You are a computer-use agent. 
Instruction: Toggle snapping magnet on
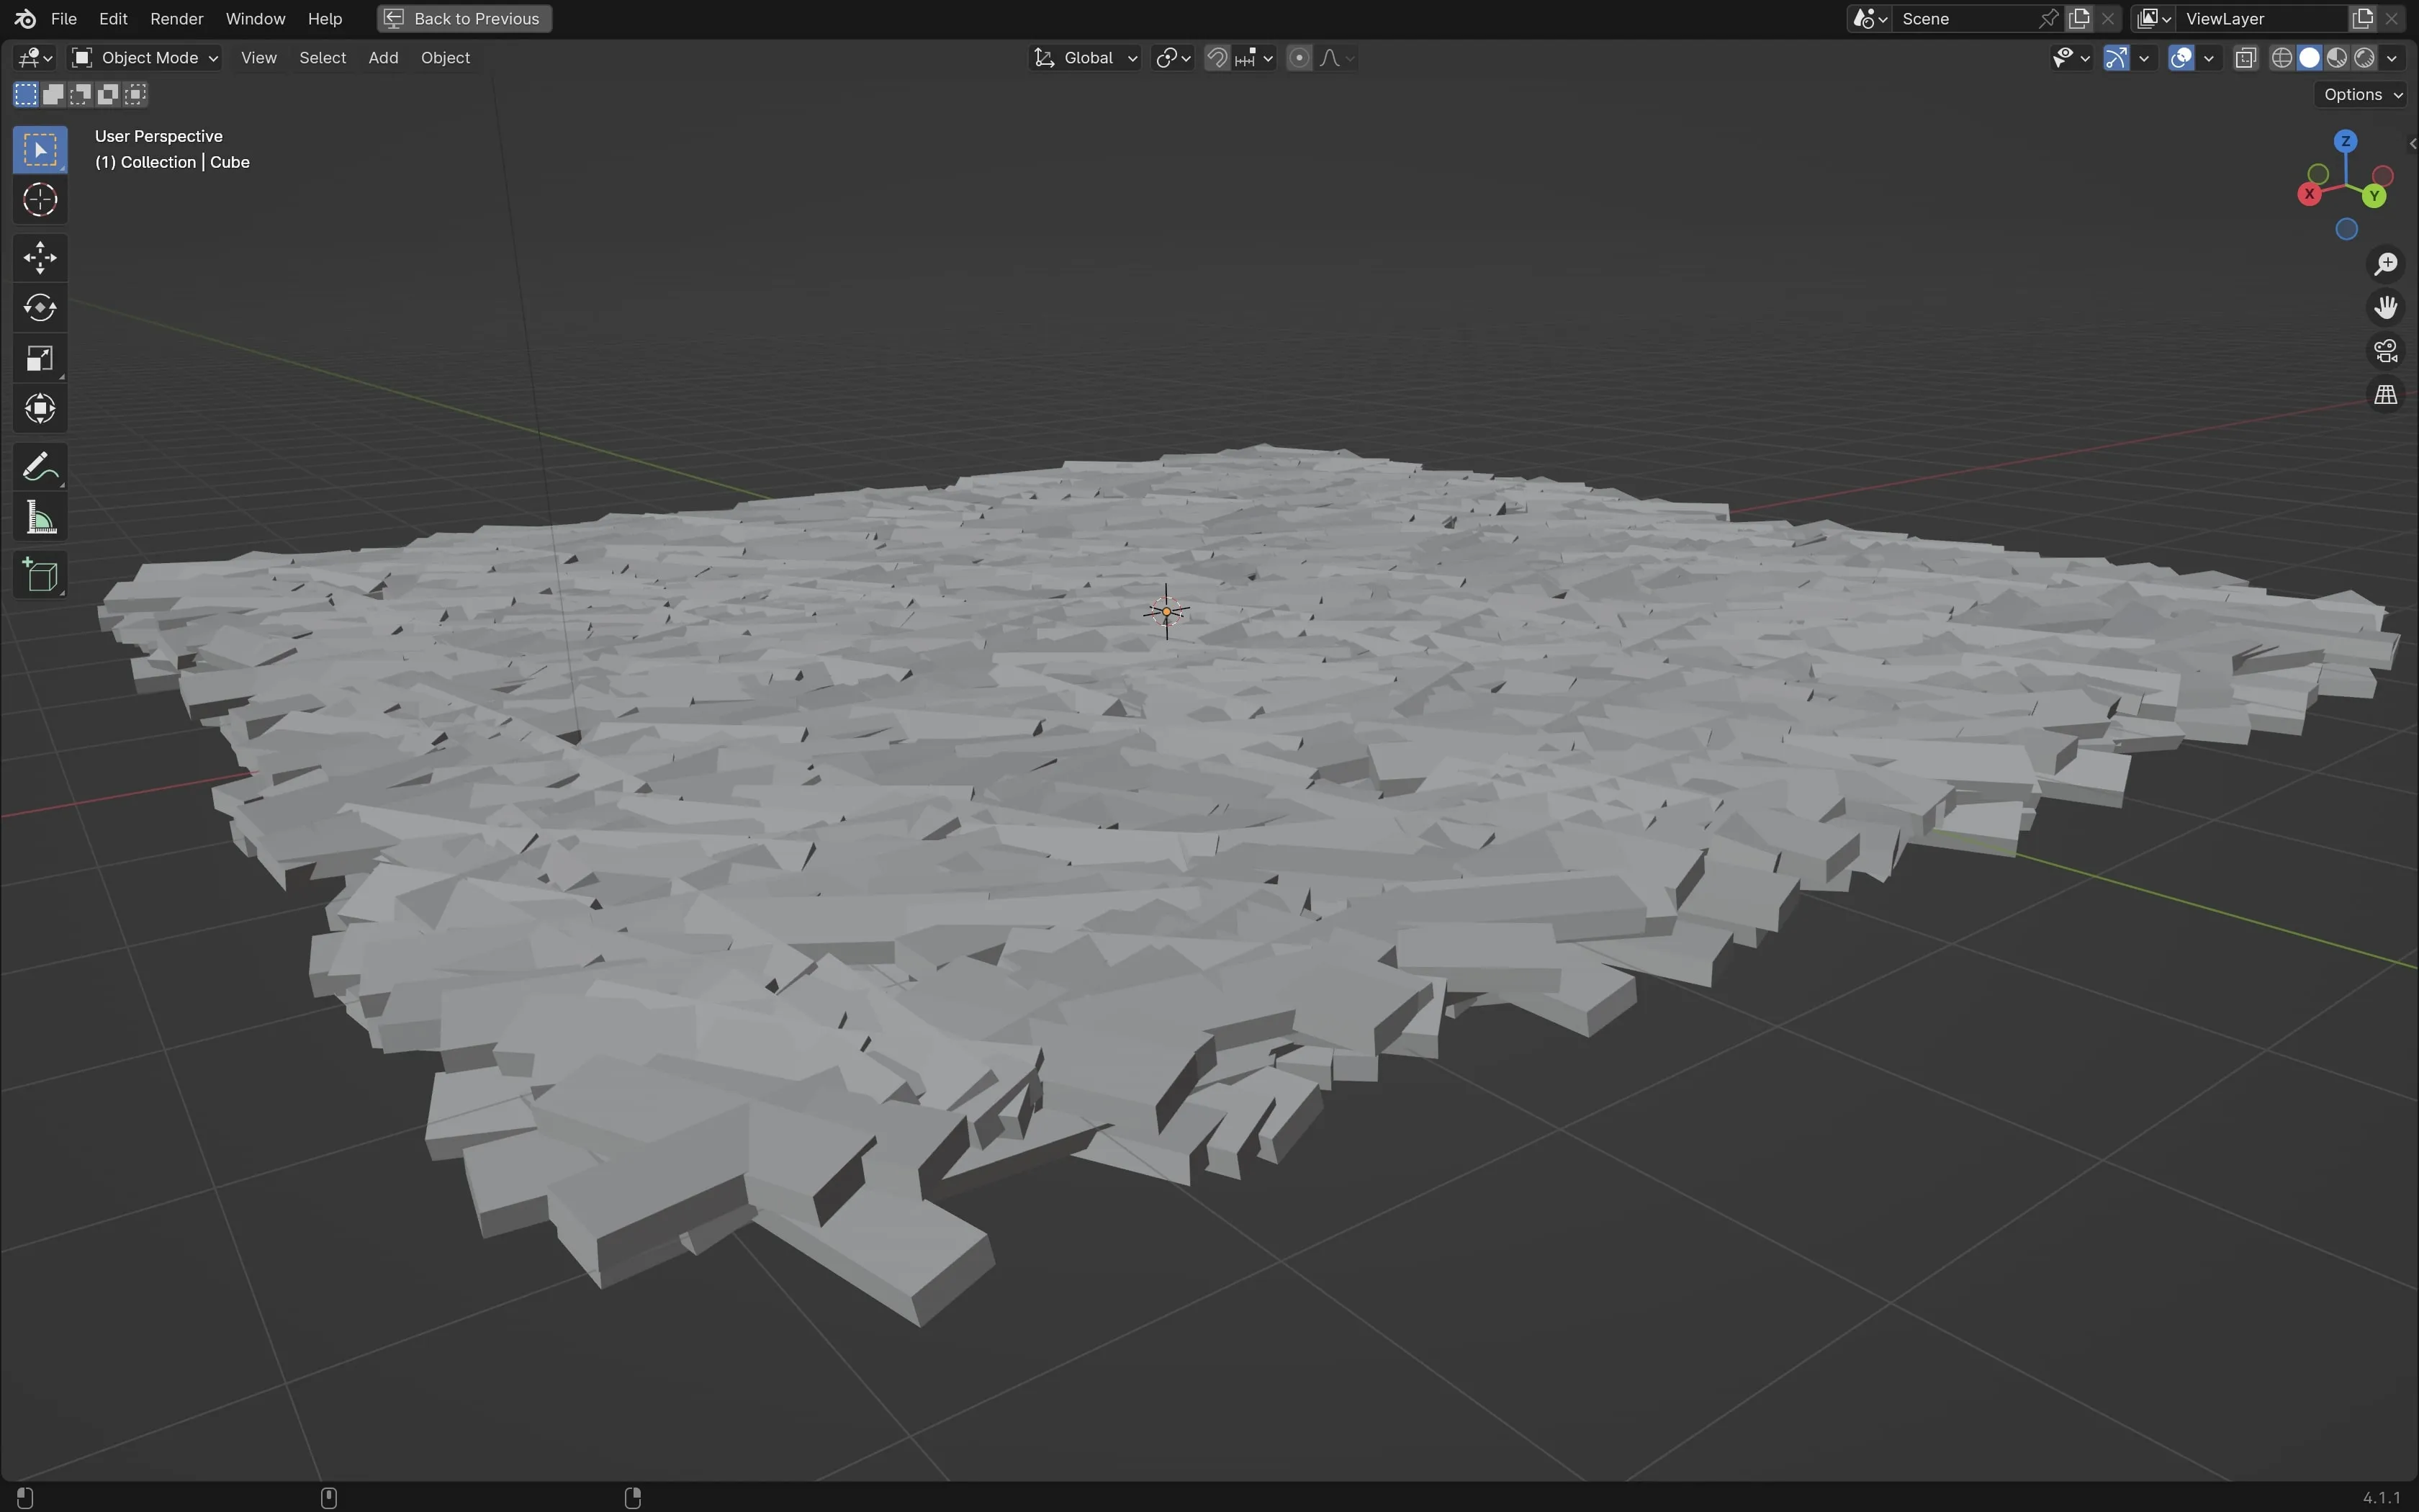1217,58
